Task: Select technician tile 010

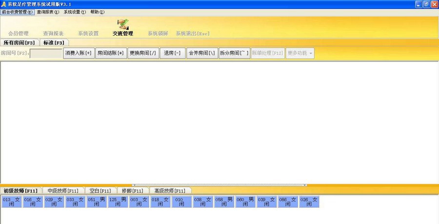Action: [x=182, y=202]
